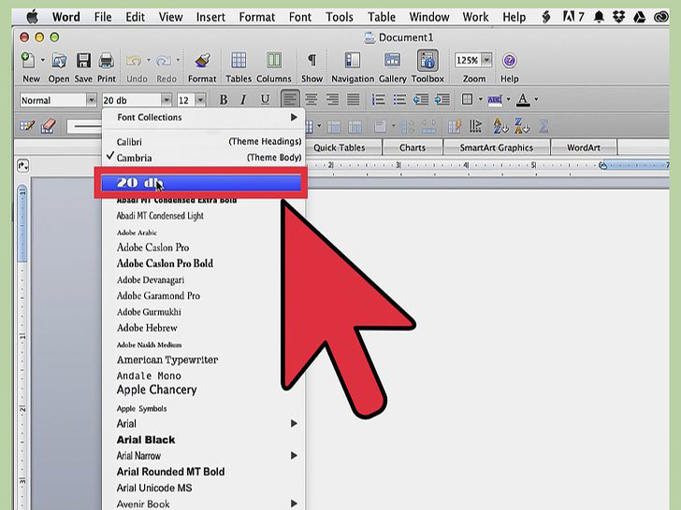Image resolution: width=681 pixels, height=510 pixels.
Task: Click the bulleted list icon
Action: coord(399,100)
